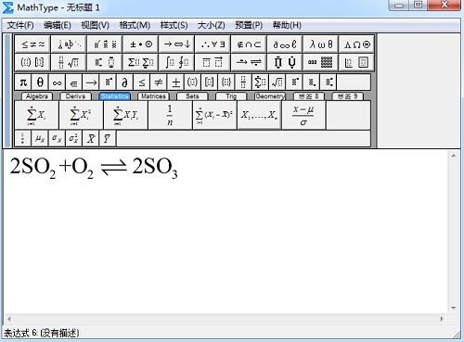Insert the σ_X squared variance symbol
The height and width of the screenshot is (342, 464).
pos(73,138)
